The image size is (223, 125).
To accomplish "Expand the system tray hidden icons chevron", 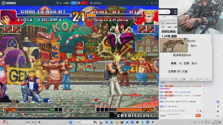I will pyautogui.click(x=191, y=122).
